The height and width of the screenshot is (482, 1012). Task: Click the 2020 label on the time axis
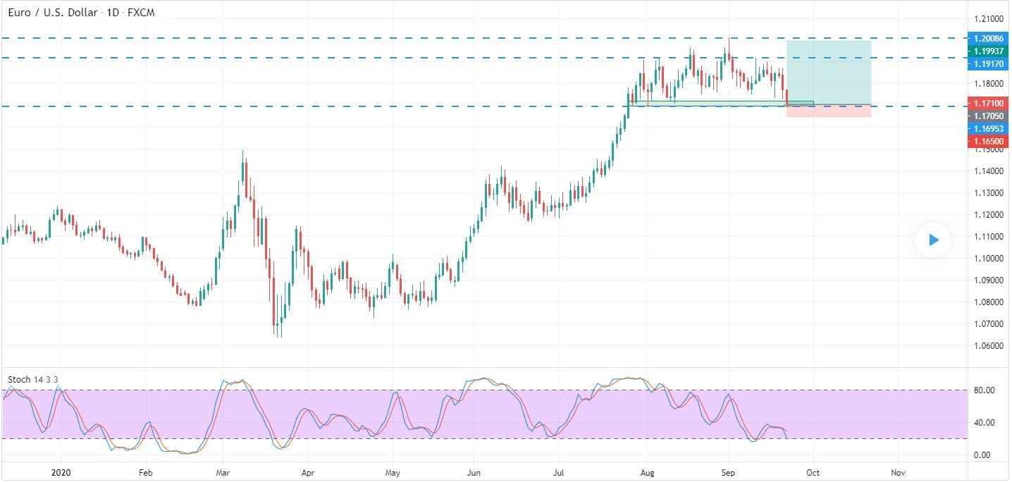[60, 473]
